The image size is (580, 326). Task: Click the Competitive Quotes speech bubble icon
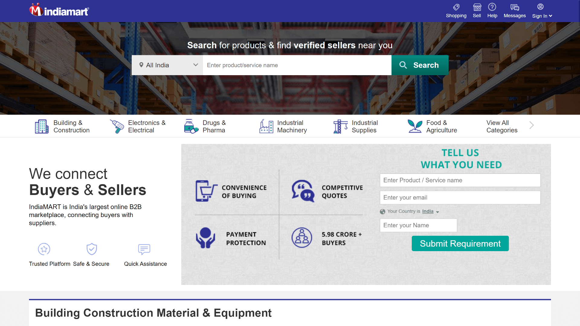click(x=303, y=191)
